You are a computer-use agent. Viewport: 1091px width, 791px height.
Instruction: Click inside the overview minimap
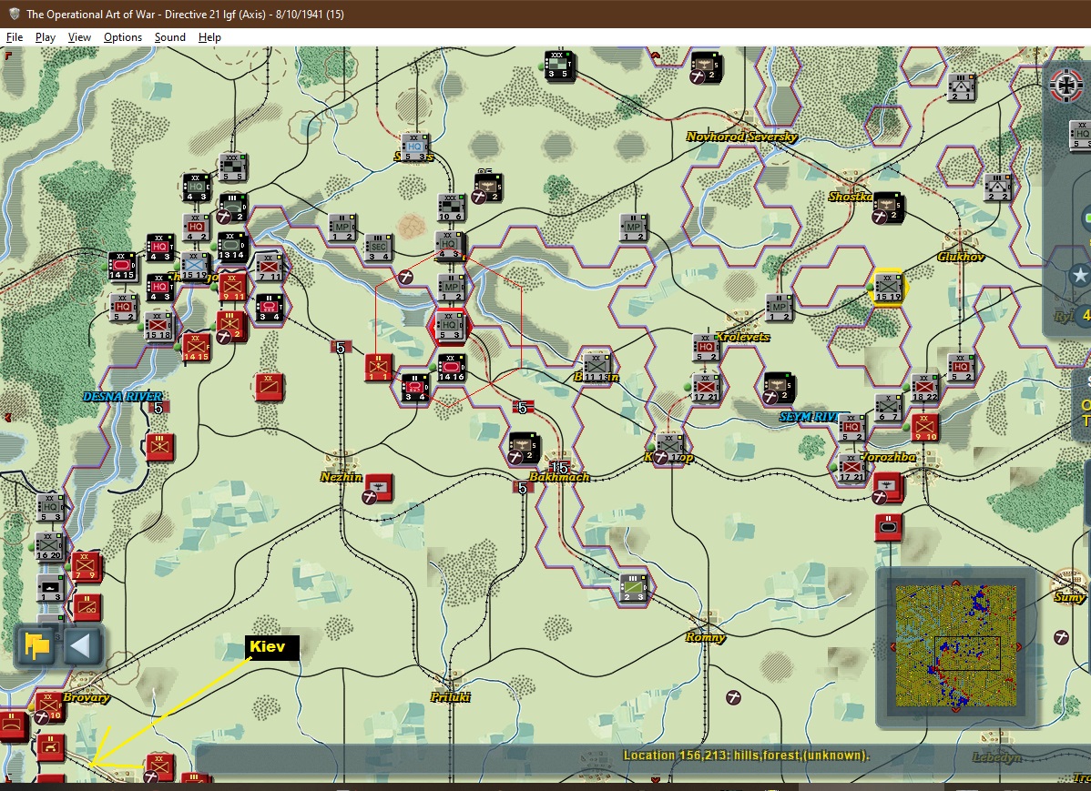[x=956, y=646]
